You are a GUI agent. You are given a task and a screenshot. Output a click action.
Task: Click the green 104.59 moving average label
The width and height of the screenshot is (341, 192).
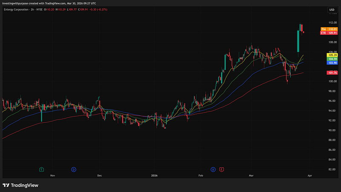tap(332, 59)
